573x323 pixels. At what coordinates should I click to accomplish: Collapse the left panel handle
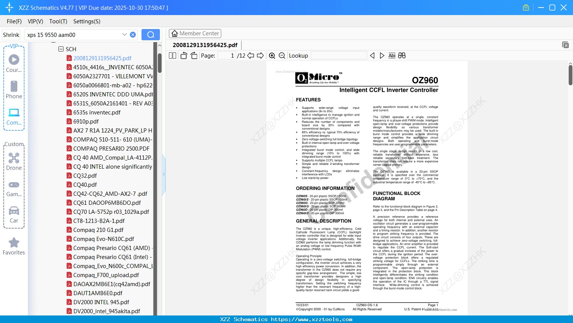pos(164,174)
